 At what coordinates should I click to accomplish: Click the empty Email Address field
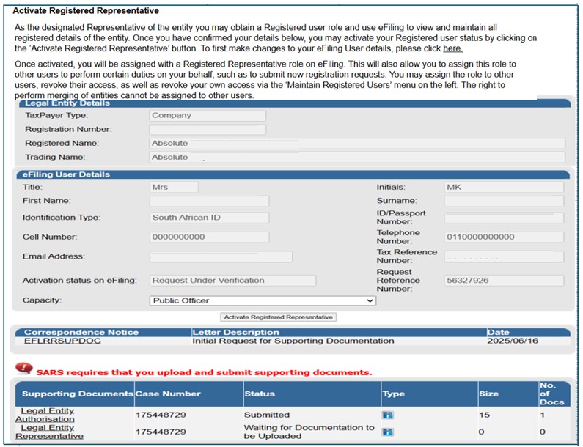point(221,256)
